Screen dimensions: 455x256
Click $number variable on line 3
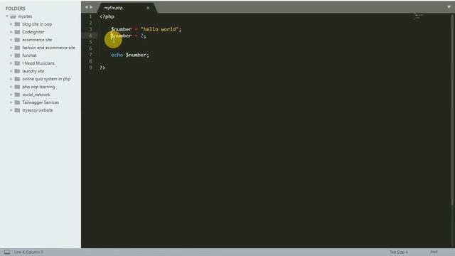(122, 29)
